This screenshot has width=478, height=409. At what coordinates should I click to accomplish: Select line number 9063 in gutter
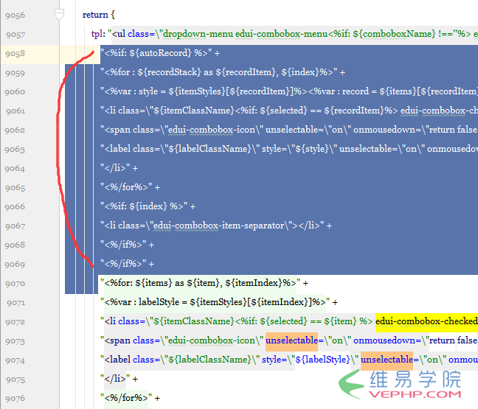point(15,149)
